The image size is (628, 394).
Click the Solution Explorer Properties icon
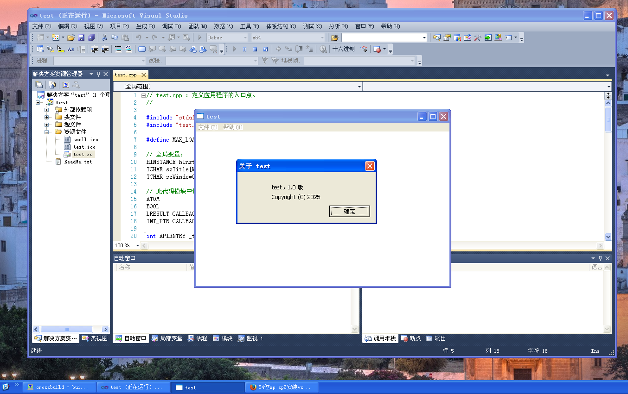pos(39,85)
